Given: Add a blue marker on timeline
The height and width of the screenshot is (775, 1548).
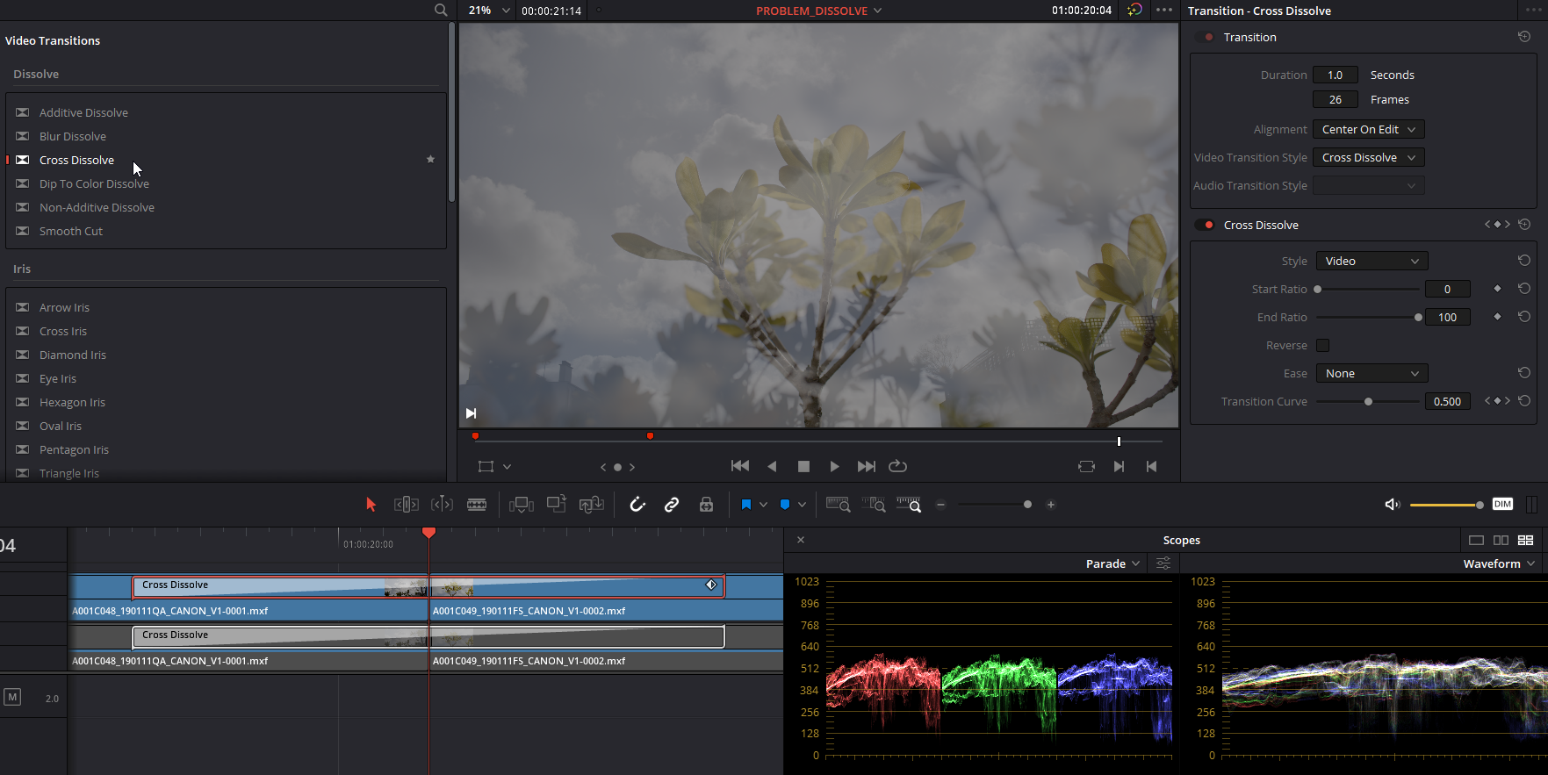Looking at the screenshot, I should click(785, 505).
